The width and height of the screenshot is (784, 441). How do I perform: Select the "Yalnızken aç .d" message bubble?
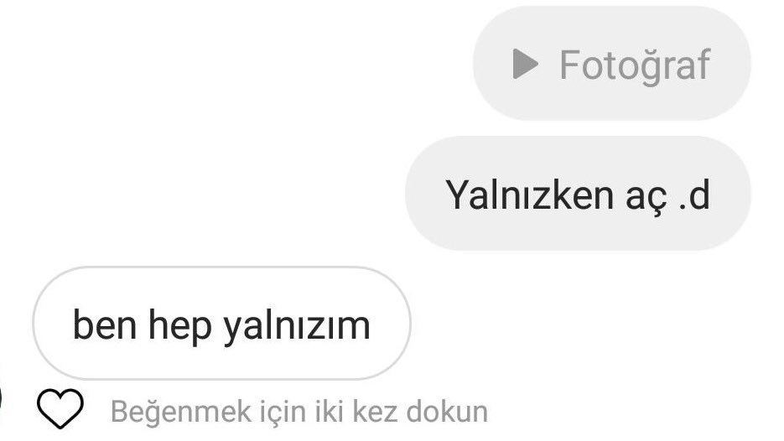[578, 194]
